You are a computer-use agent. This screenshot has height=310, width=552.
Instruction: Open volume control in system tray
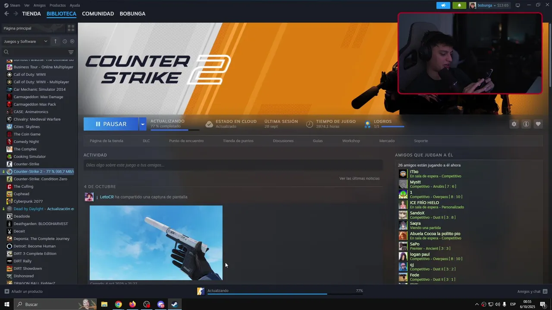click(x=498, y=304)
